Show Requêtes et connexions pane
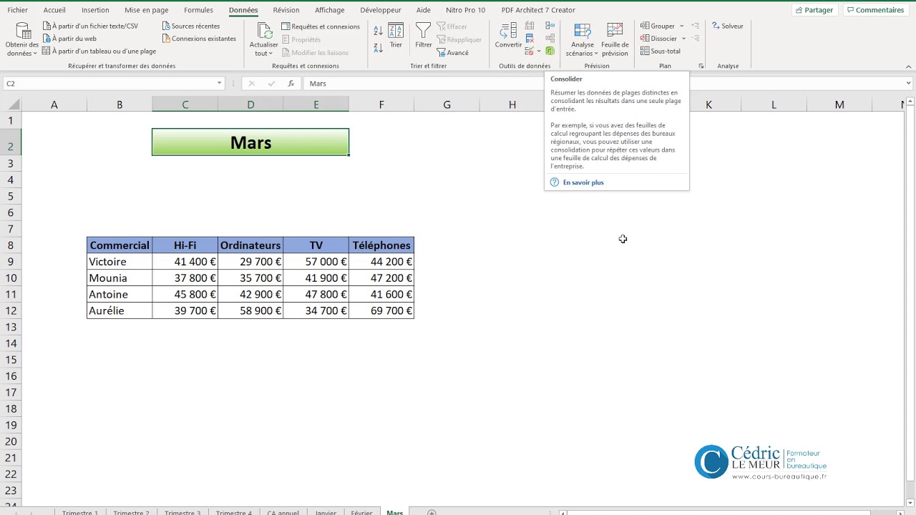Screen dimensions: 916x515 click(x=321, y=26)
